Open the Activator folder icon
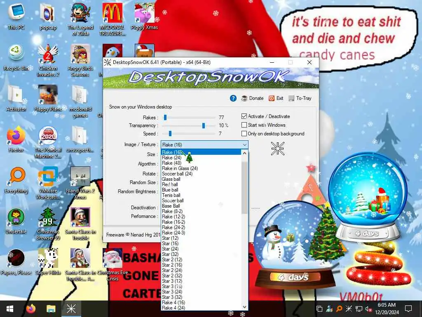This screenshot has width=422, height=317. pyautogui.click(x=16, y=97)
